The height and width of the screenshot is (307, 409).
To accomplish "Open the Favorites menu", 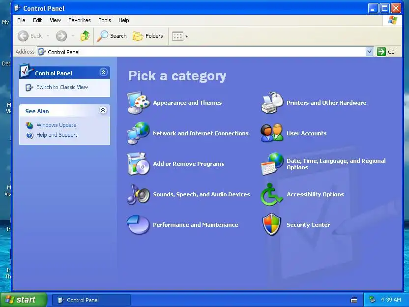I will (x=79, y=20).
